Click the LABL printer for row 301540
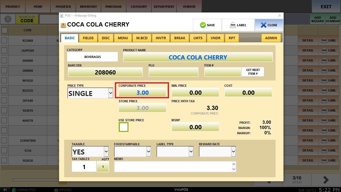This screenshot has width=341, height=192. pyautogui.click(x=329, y=100)
